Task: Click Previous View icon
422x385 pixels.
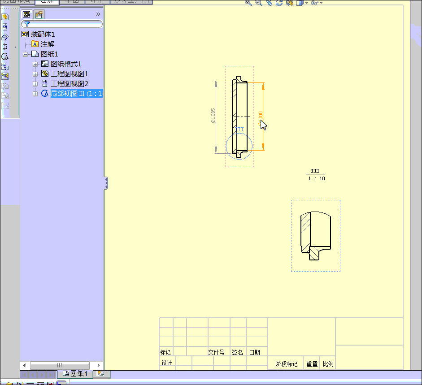Action: pyautogui.click(x=269, y=2)
